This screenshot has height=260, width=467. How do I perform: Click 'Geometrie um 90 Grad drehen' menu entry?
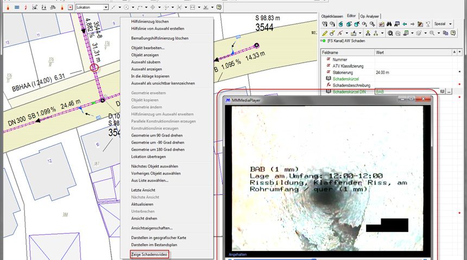pyautogui.click(x=157, y=135)
